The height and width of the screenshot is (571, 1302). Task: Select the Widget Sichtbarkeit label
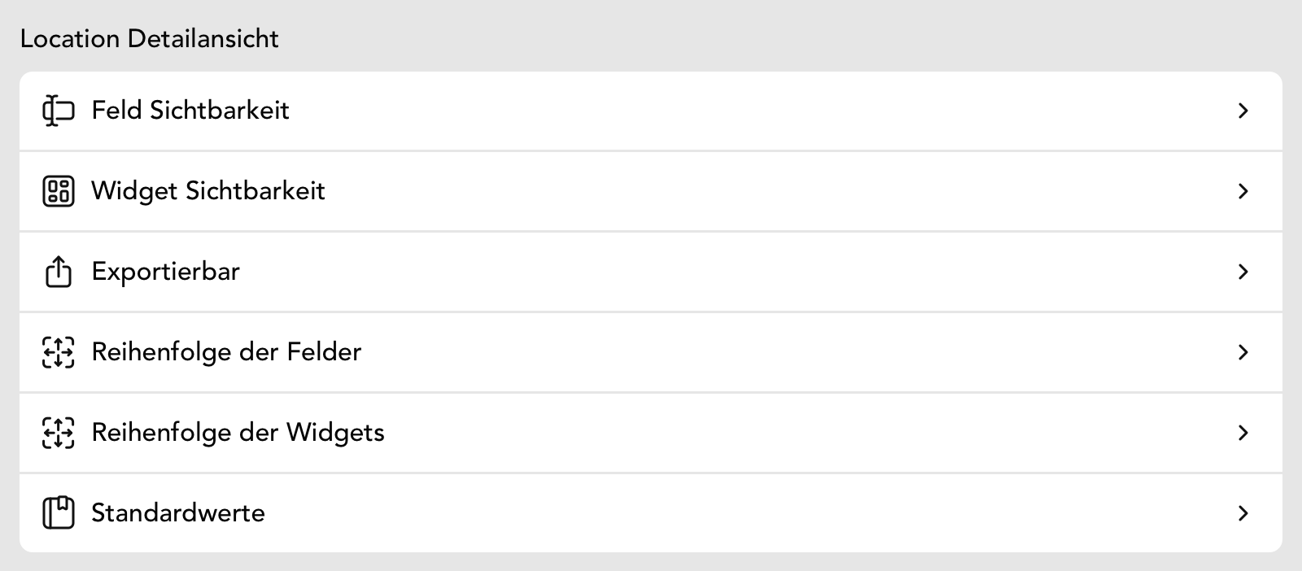point(208,191)
